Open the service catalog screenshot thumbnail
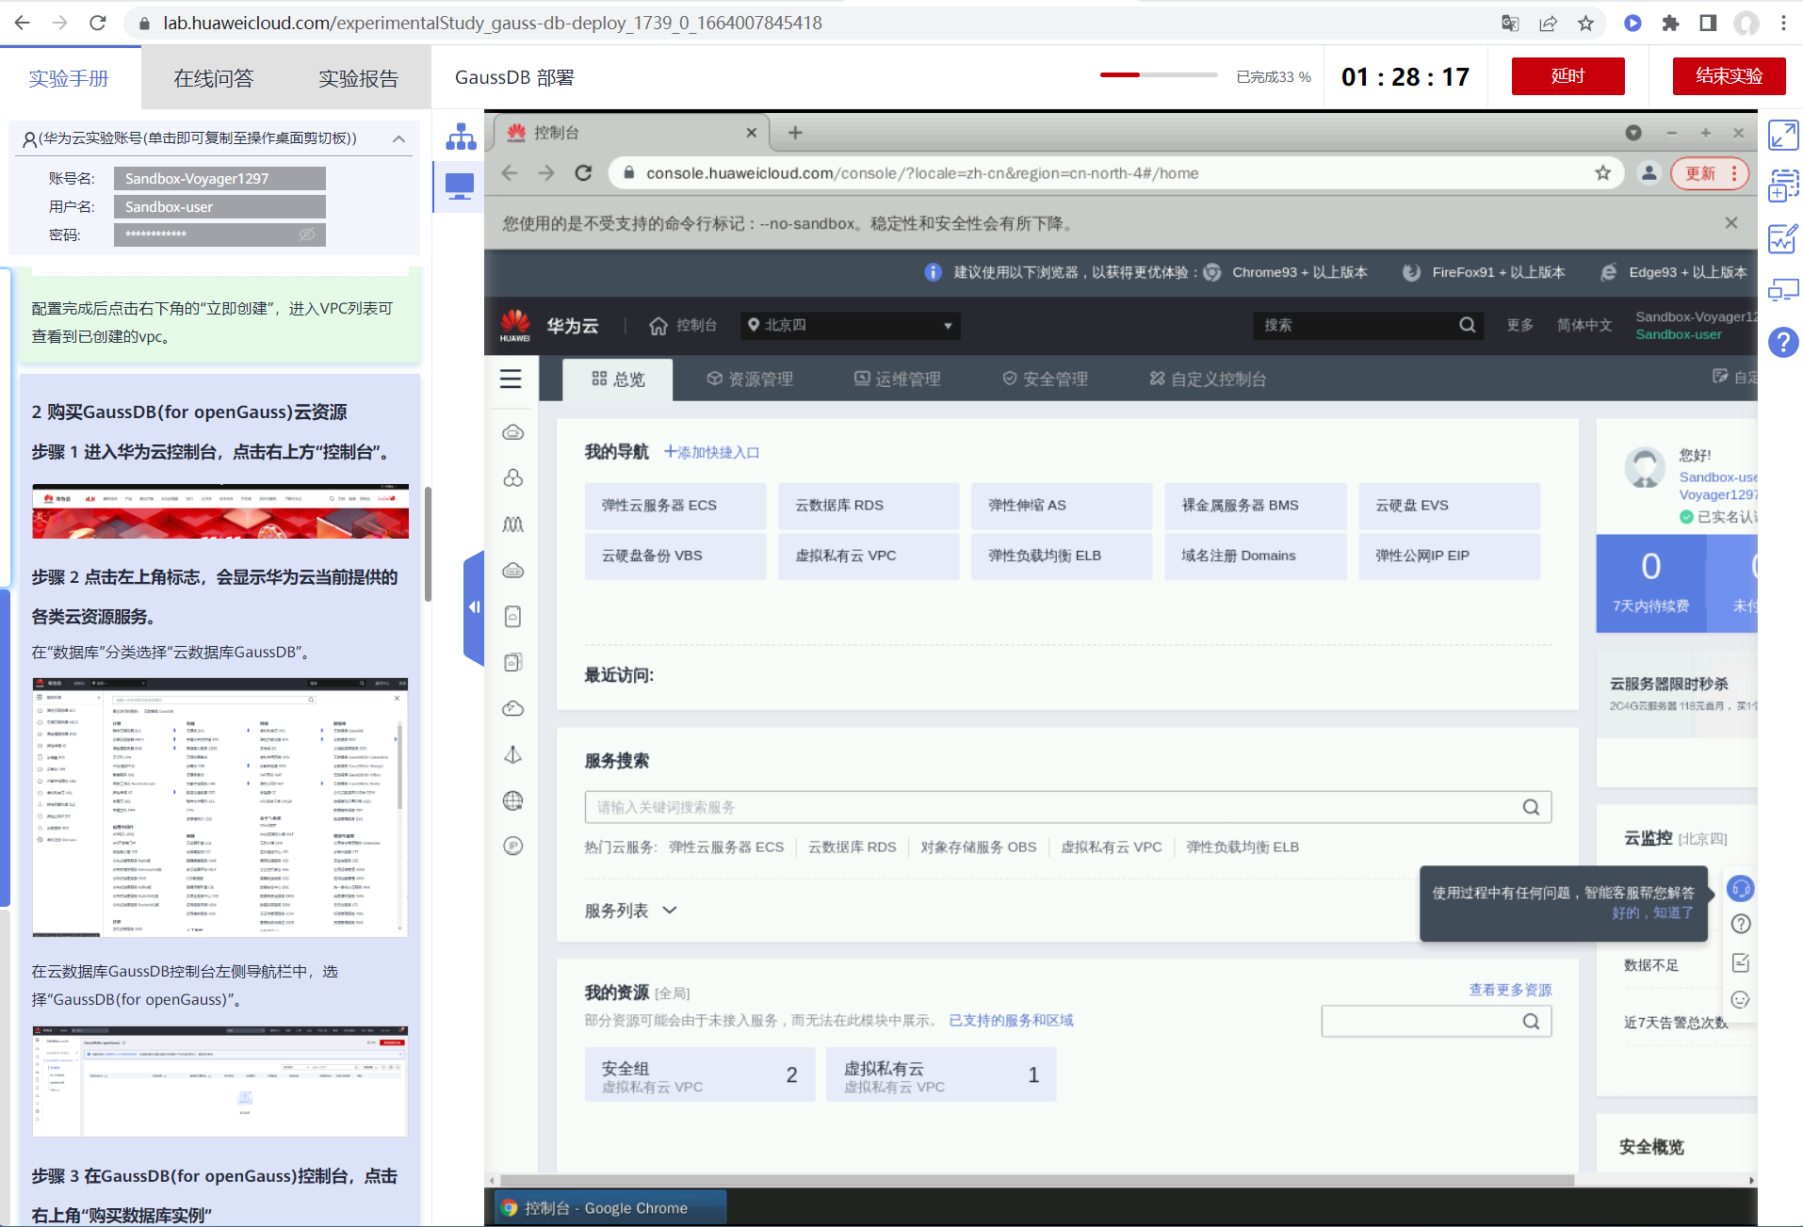 pos(220,807)
